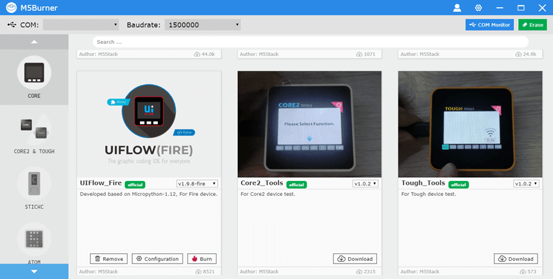Open the Baudrate 1500000 dropdown

point(203,24)
